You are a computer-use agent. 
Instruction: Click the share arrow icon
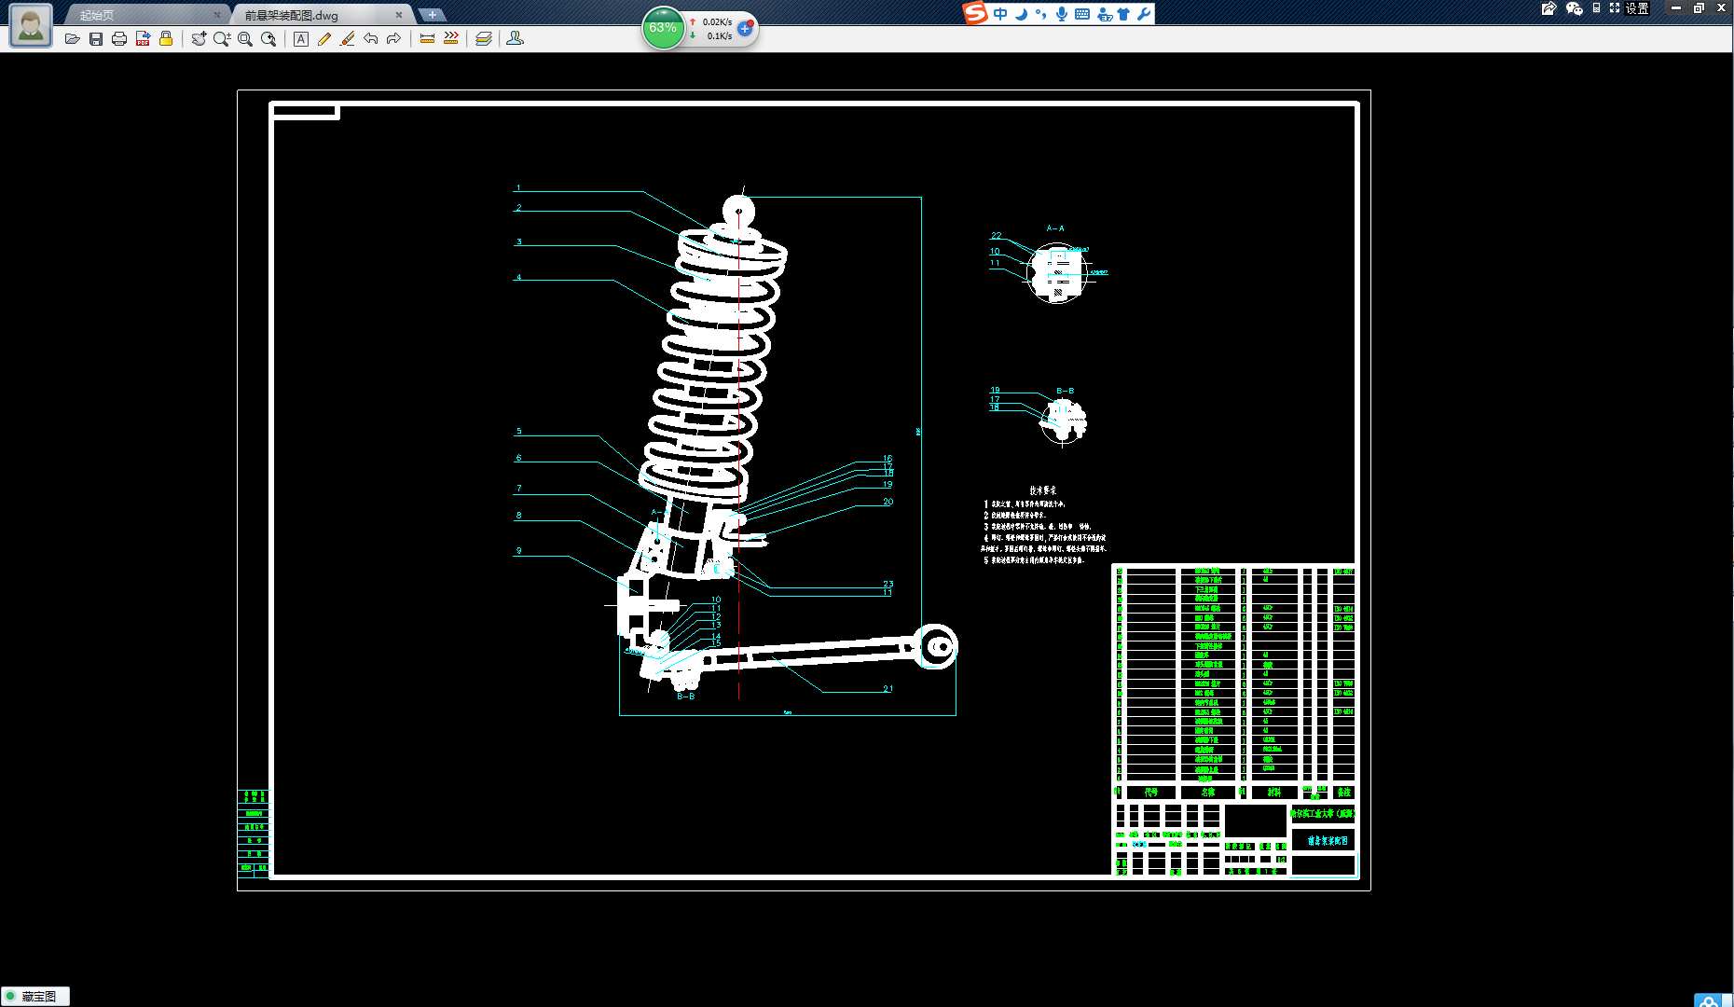coord(1549,8)
